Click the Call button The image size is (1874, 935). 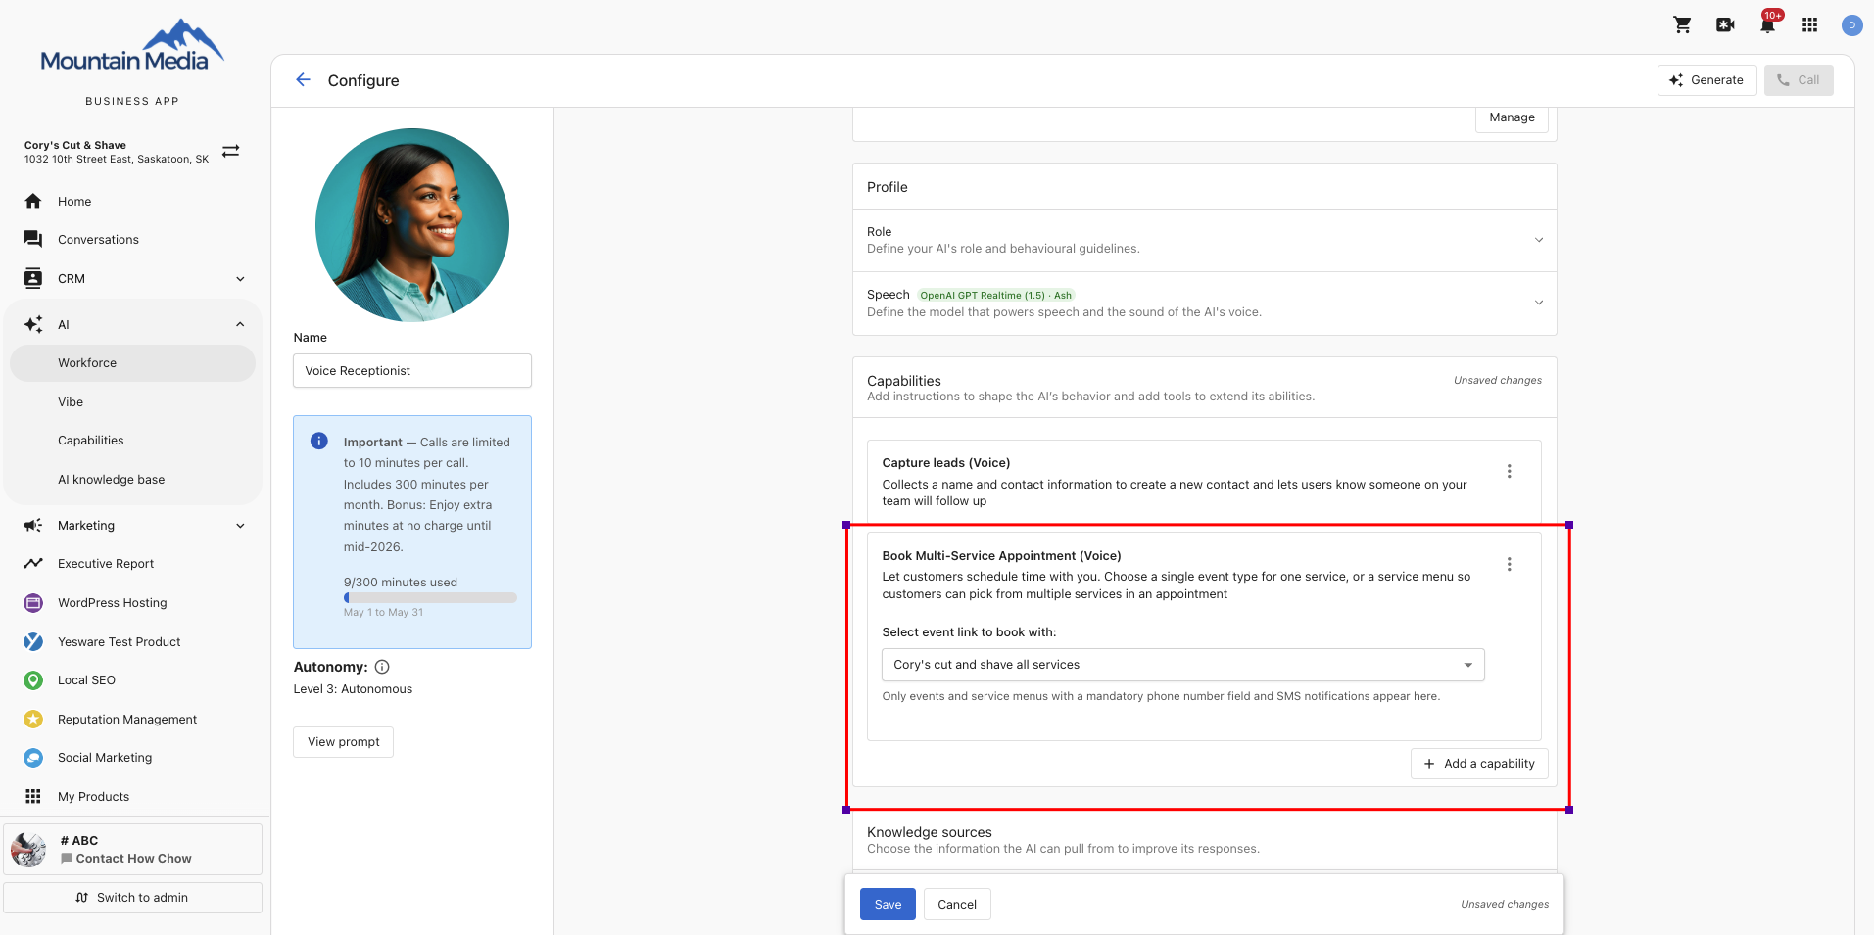coord(1799,80)
